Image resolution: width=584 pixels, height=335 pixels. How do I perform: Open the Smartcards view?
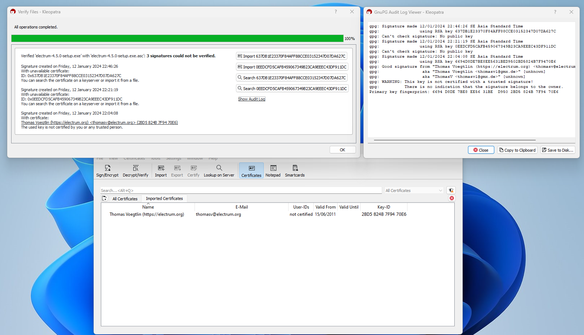coord(295,171)
